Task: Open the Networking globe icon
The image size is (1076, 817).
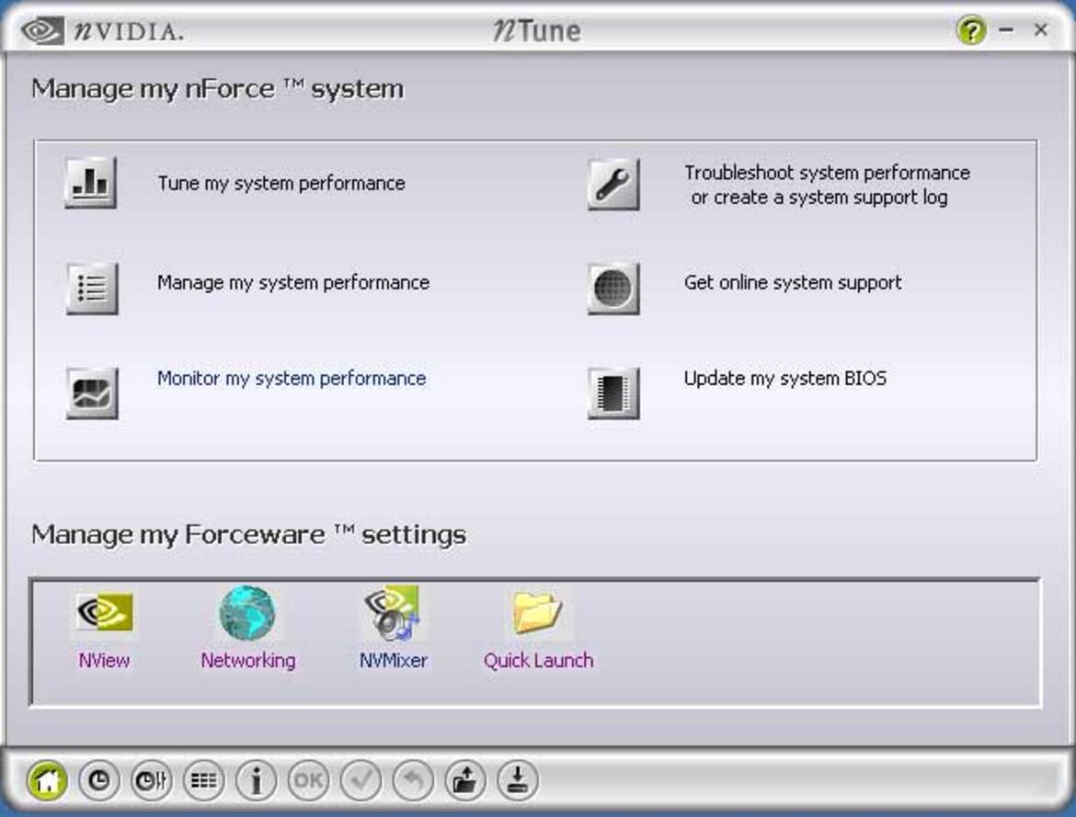Action: click(x=247, y=612)
